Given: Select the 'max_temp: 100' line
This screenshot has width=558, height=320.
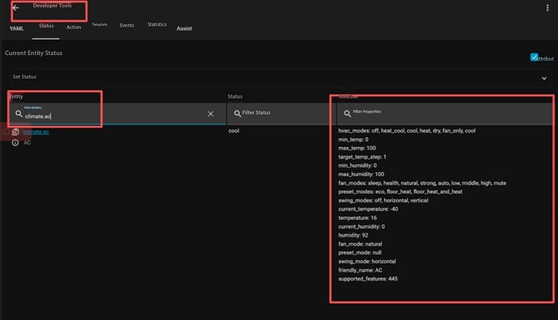Looking at the screenshot, I should (x=357, y=148).
